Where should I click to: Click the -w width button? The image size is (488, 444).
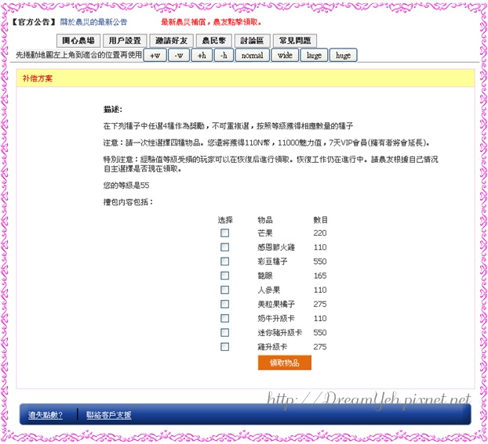(179, 56)
